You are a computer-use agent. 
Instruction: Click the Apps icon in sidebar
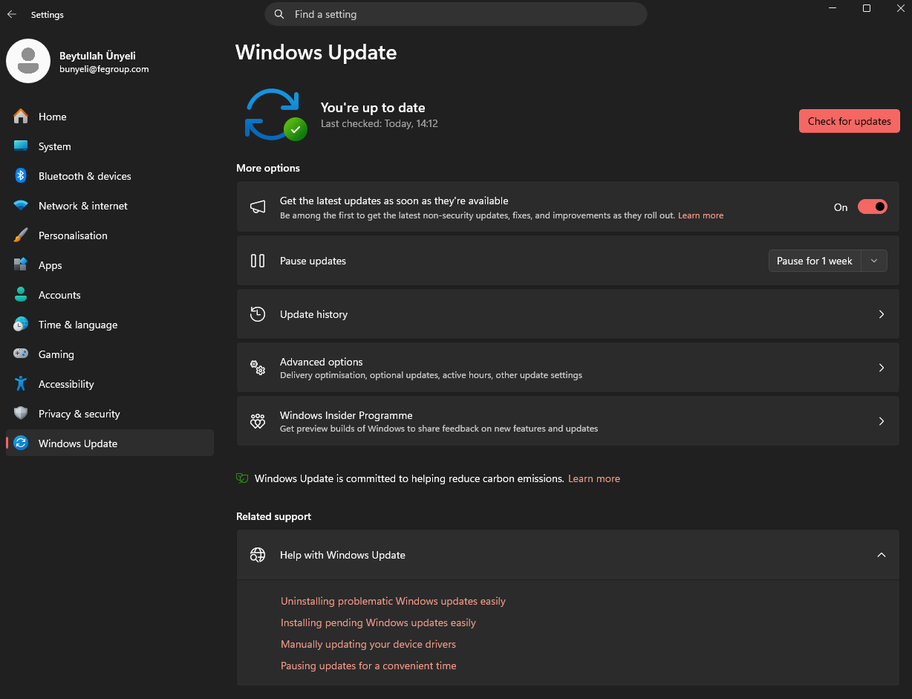[x=21, y=265]
